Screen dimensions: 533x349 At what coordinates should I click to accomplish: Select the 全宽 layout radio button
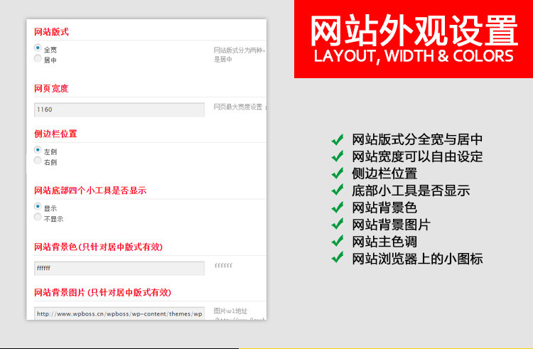coord(38,48)
